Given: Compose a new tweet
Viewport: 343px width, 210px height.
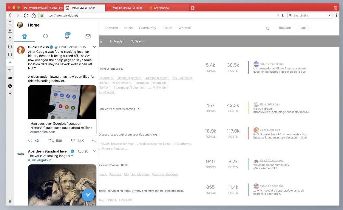Looking at the screenshot, I should coord(88,195).
